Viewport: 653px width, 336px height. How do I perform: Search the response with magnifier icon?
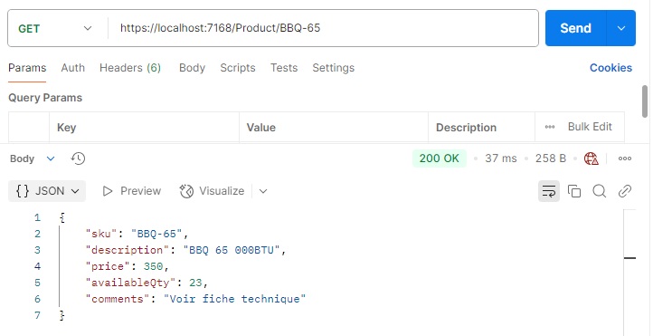pos(600,191)
